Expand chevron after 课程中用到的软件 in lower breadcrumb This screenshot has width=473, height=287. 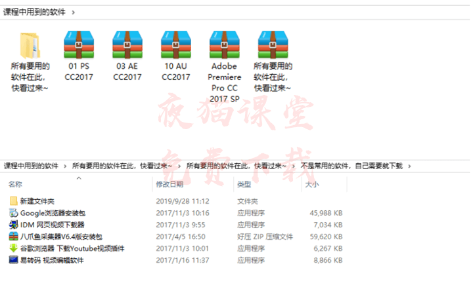tap(65, 166)
